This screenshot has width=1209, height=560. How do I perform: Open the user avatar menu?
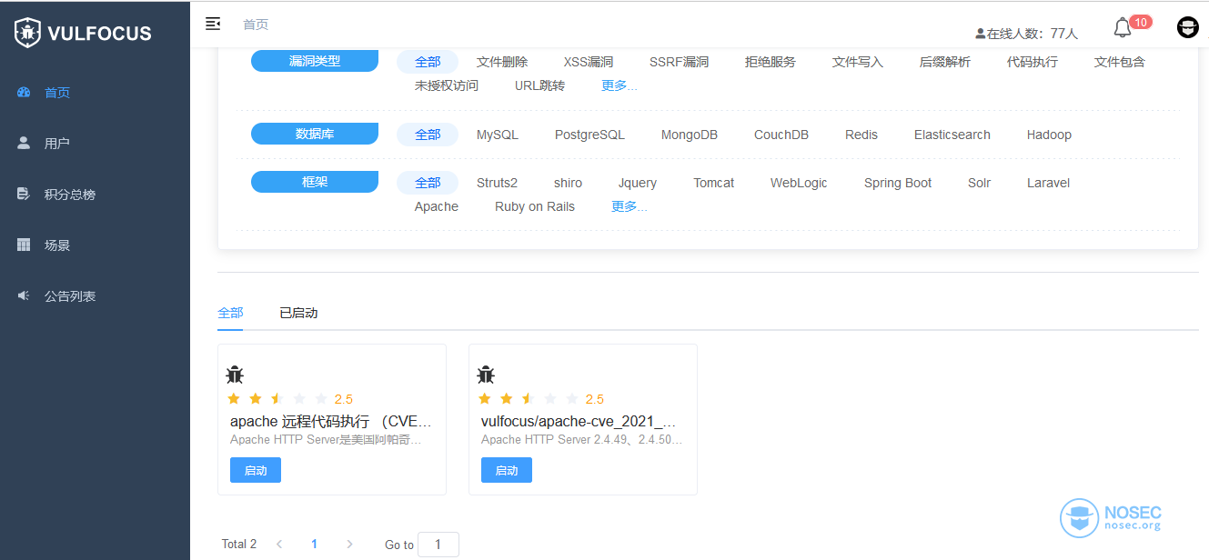click(1187, 27)
